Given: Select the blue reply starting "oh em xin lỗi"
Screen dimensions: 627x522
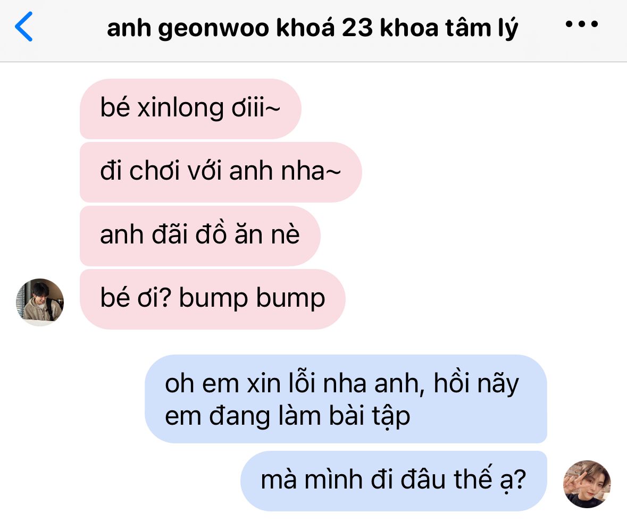Looking at the screenshot, I should [346, 399].
